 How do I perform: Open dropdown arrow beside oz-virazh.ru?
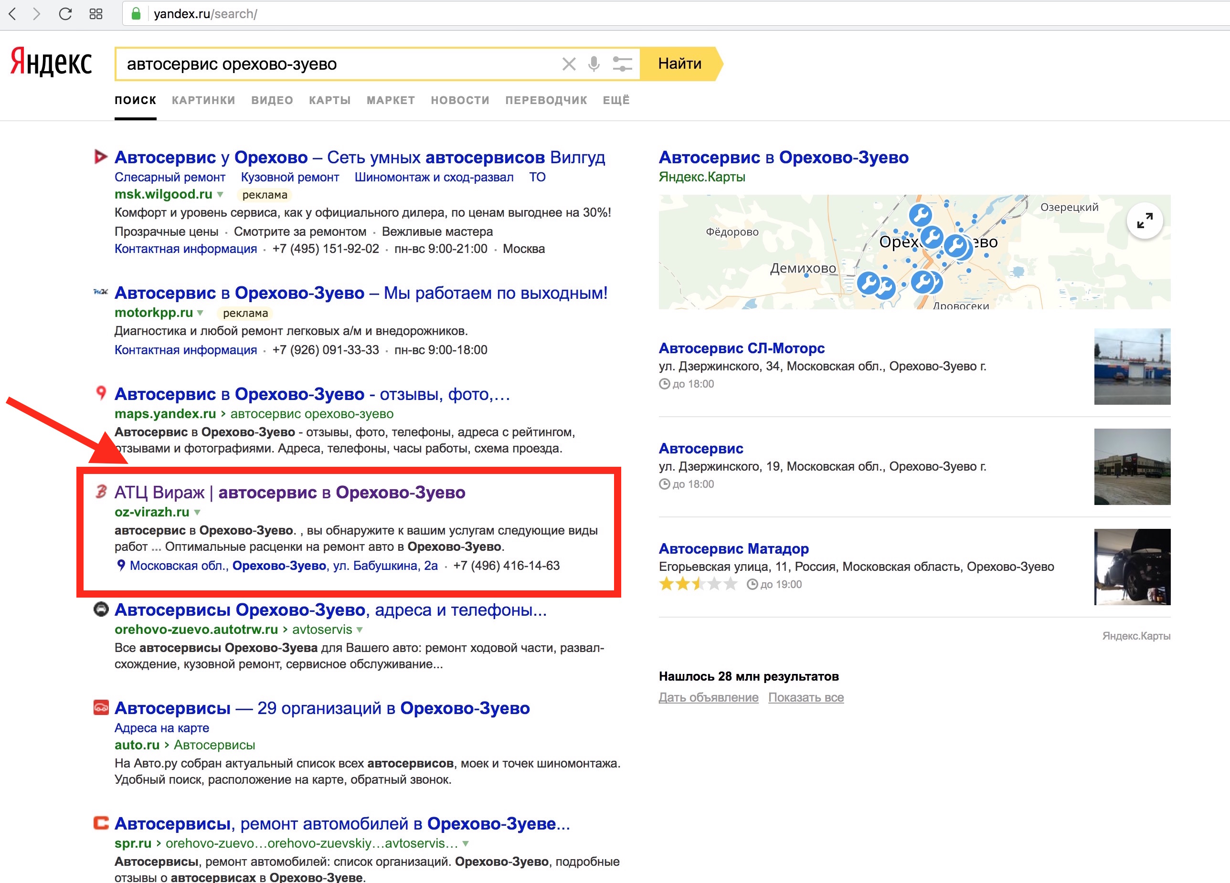[197, 512]
